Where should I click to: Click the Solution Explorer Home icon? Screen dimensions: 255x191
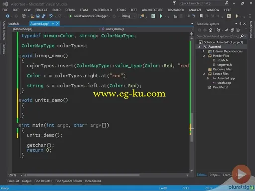point(210,30)
